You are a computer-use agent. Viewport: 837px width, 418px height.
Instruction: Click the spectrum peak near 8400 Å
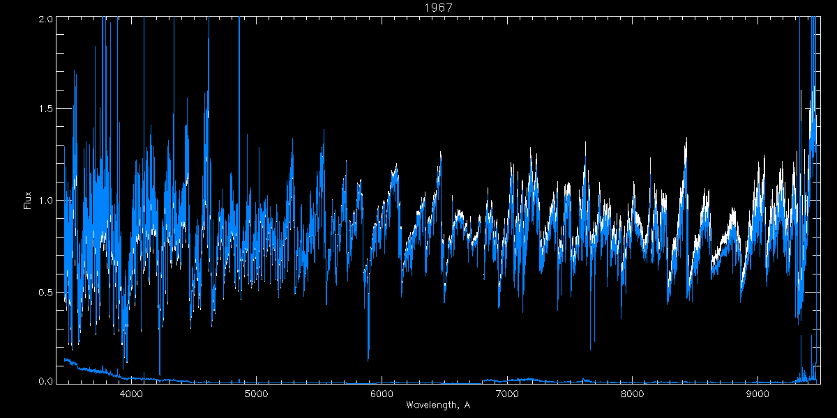[686, 141]
